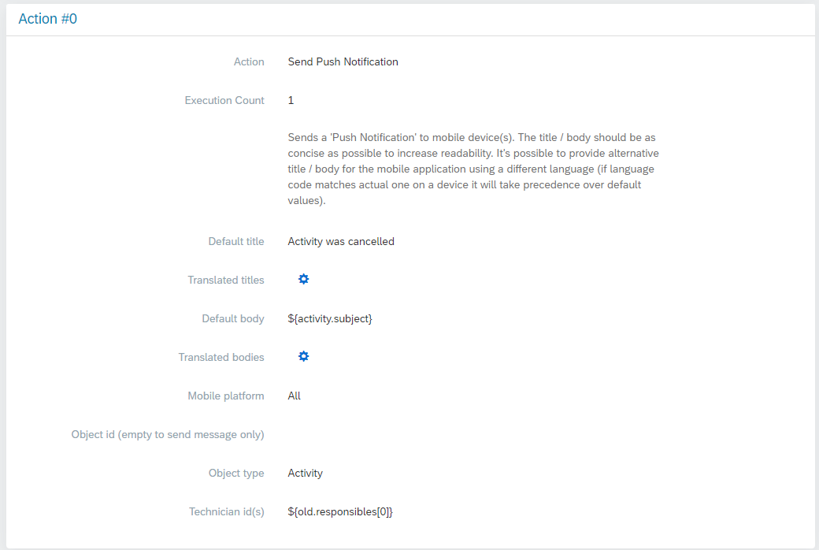Open the Translated bodies gear settings
Viewport: 819px width, 550px height.
(303, 357)
